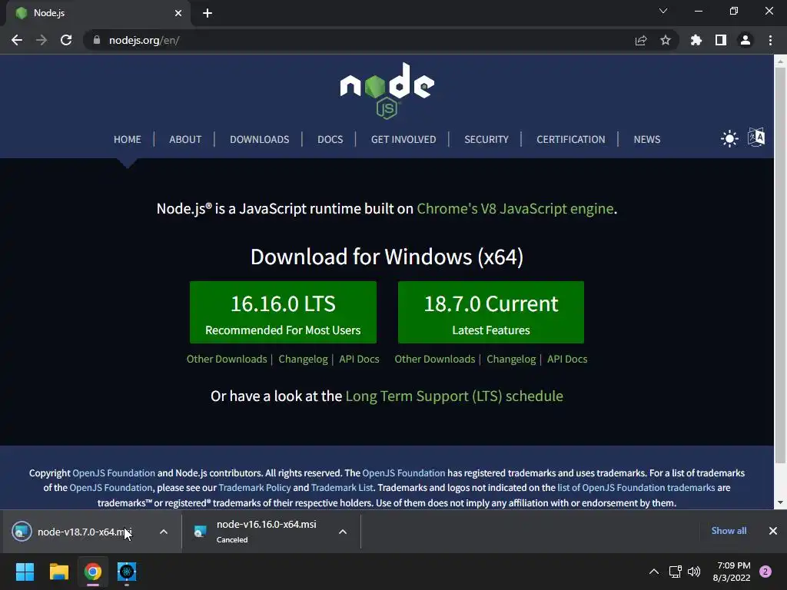Open Trademark List link in footer

click(342, 488)
